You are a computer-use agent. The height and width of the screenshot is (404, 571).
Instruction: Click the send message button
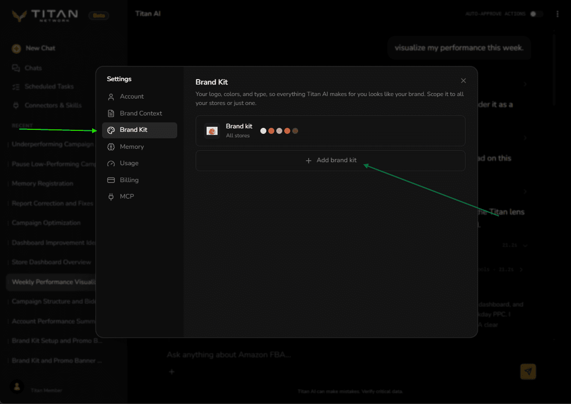point(528,372)
